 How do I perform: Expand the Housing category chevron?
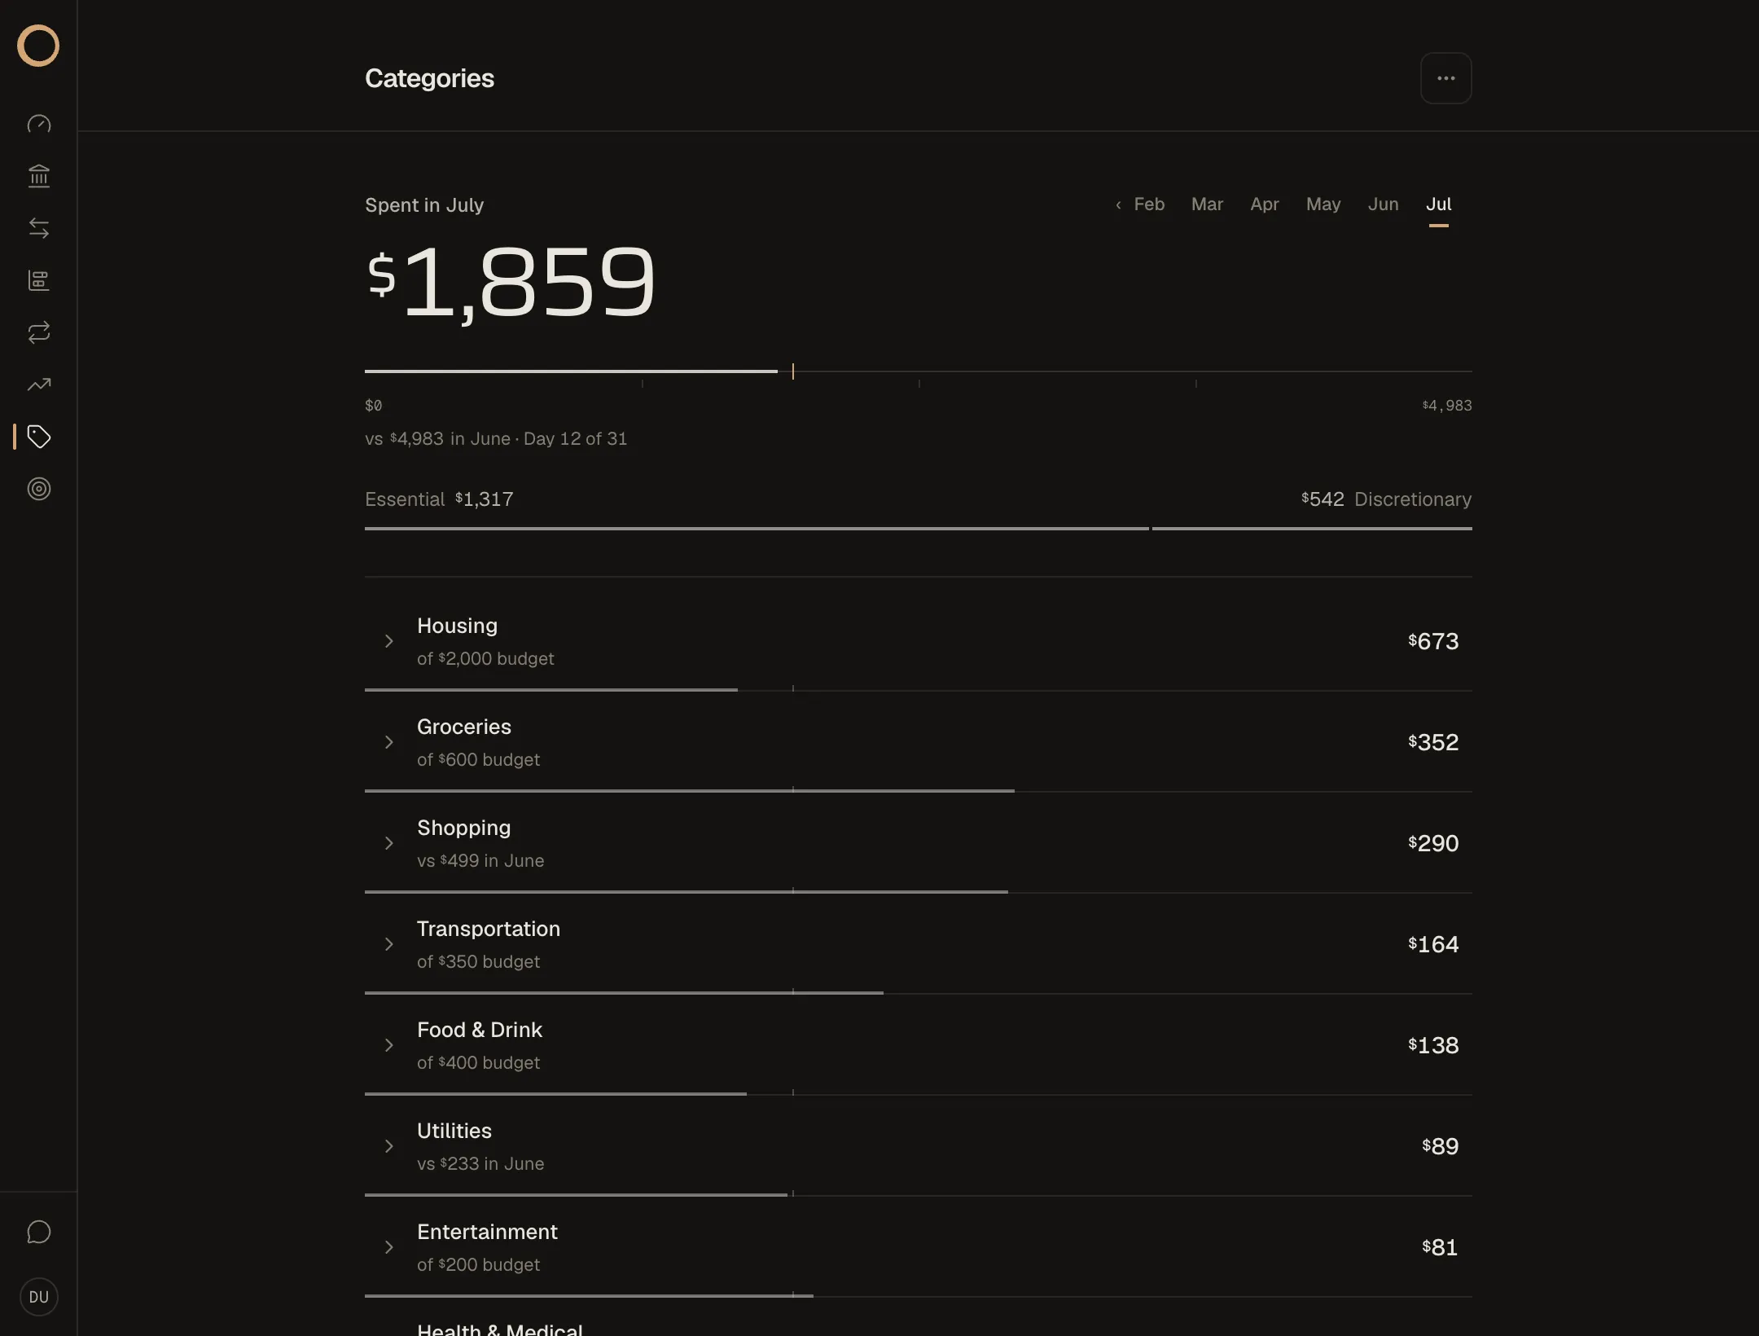tap(389, 641)
